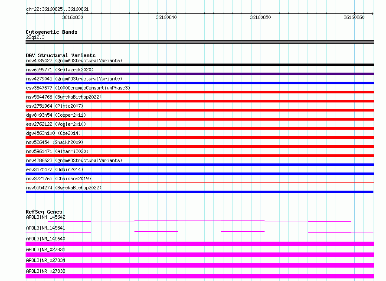Click gene label APOL3|NM_145640

click(x=46, y=239)
